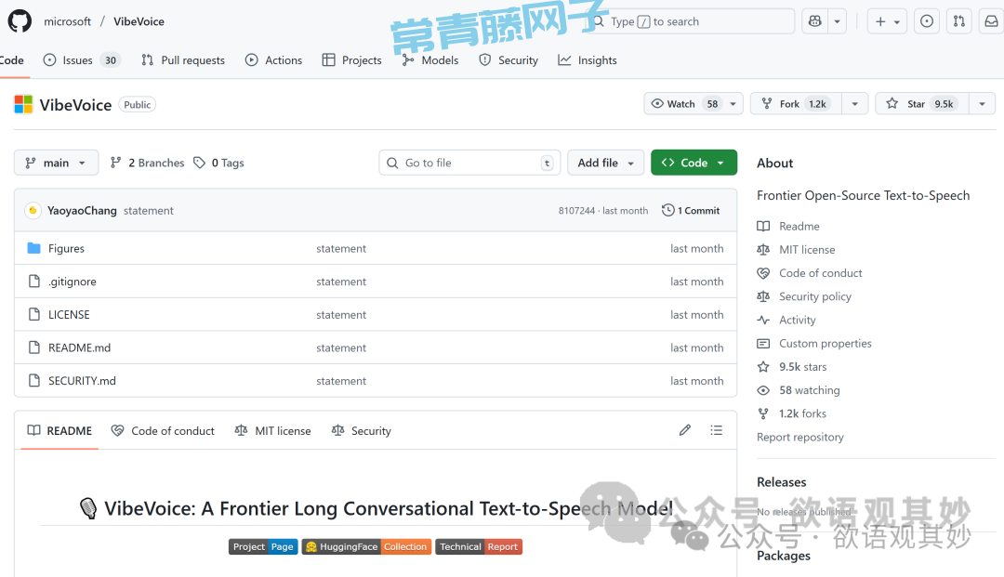Screen dimensions: 1004x577
Task: Expand the main branch dropdown
Action: (56, 163)
